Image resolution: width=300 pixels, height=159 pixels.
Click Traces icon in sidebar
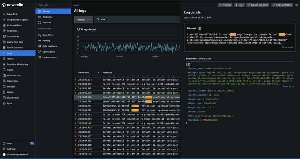pyautogui.click(x=4, y=59)
